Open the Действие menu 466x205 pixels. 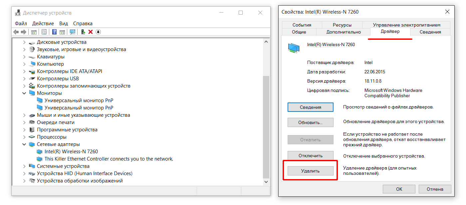click(x=43, y=24)
